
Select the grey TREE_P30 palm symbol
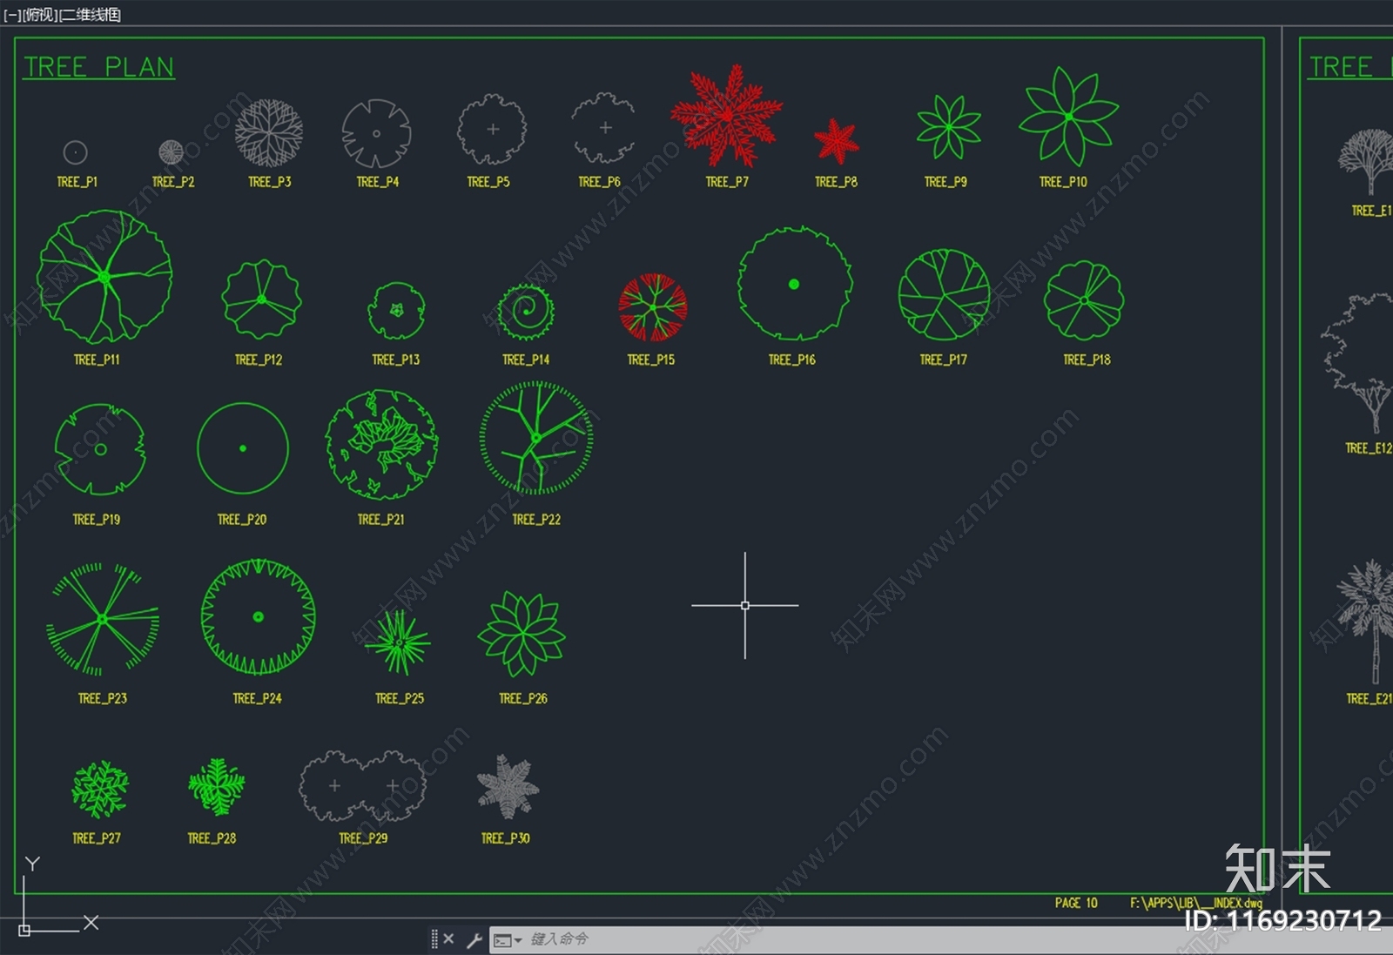point(508,786)
